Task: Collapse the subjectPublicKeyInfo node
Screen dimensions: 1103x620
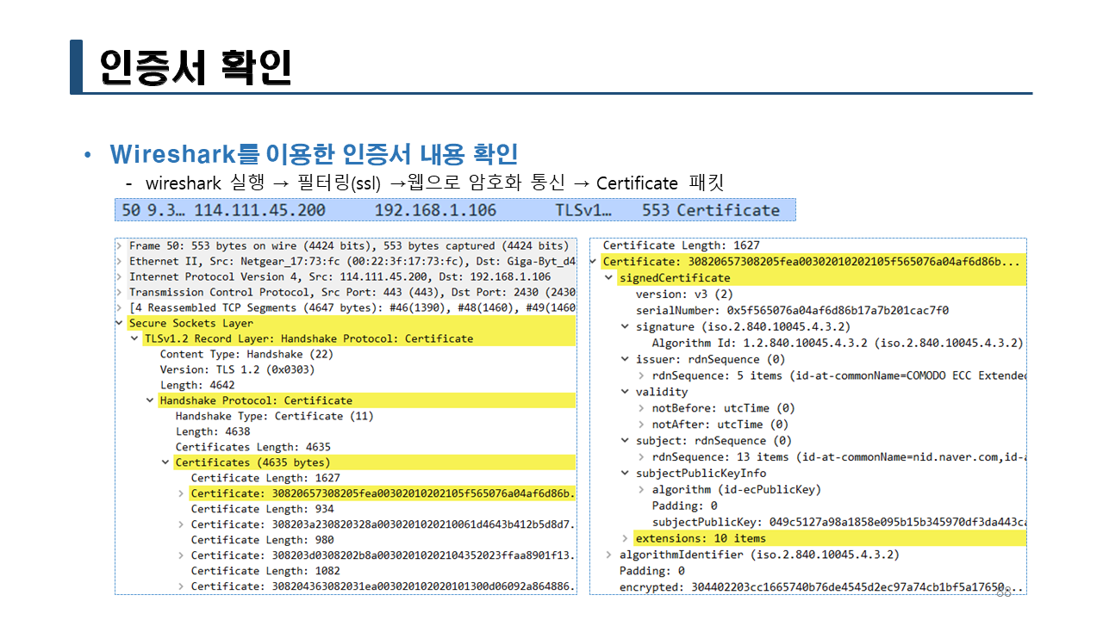Action: point(626,473)
